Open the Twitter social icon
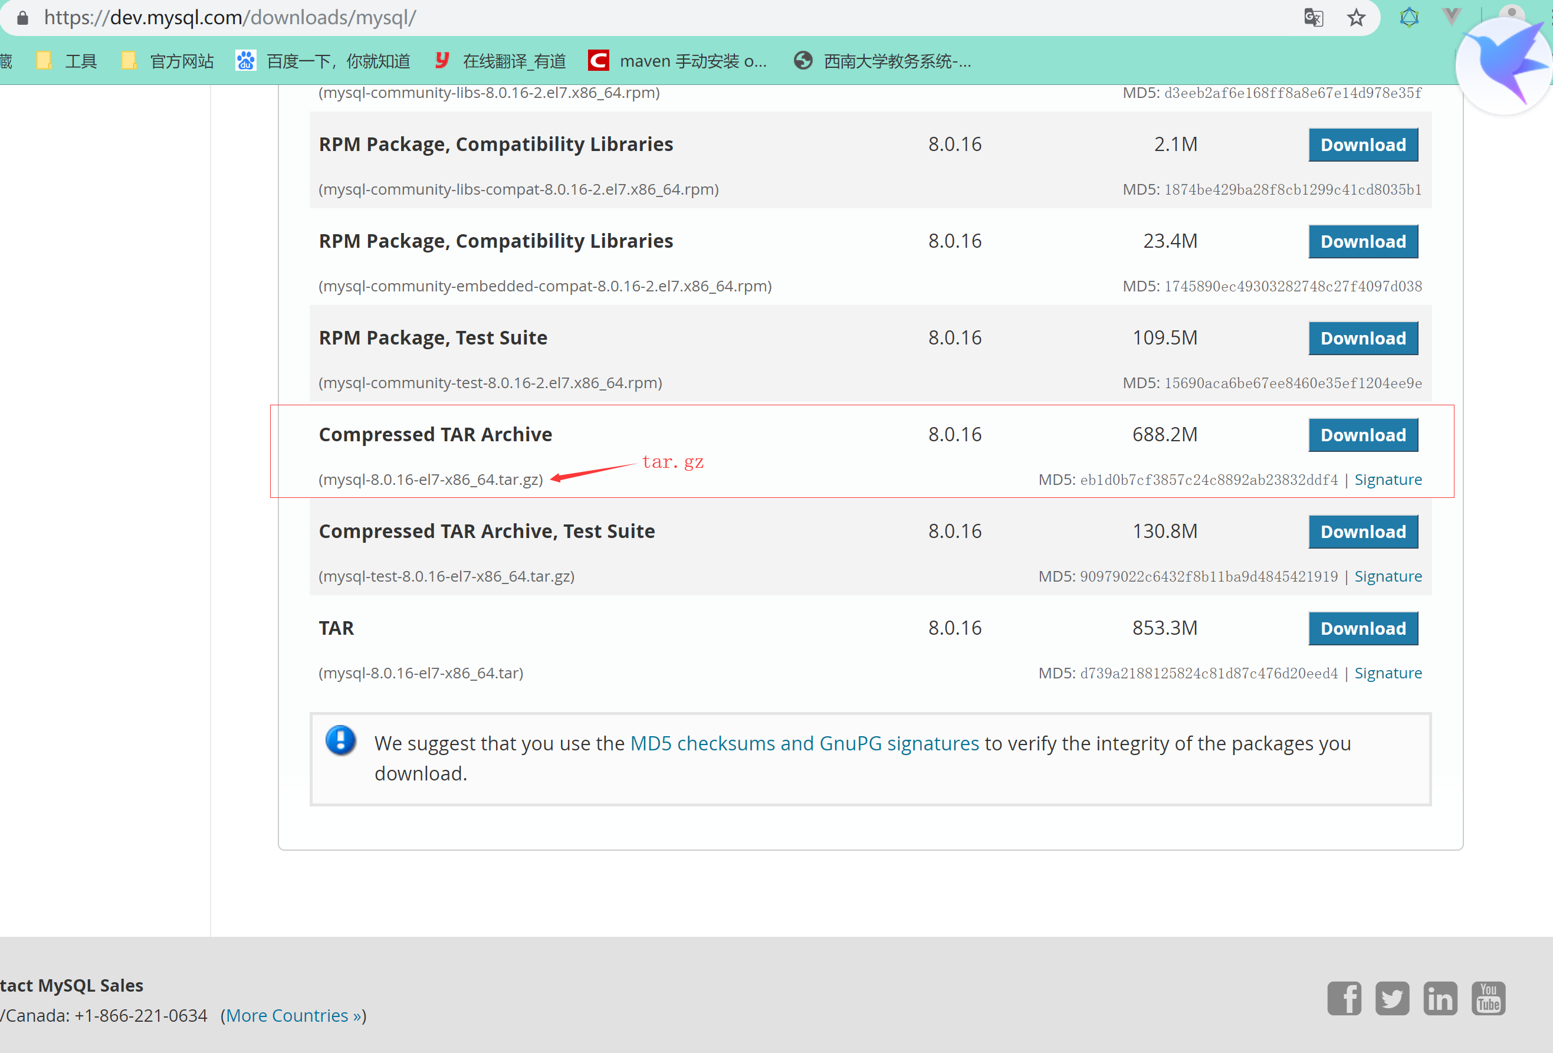Viewport: 1553px width, 1053px height. [1392, 998]
